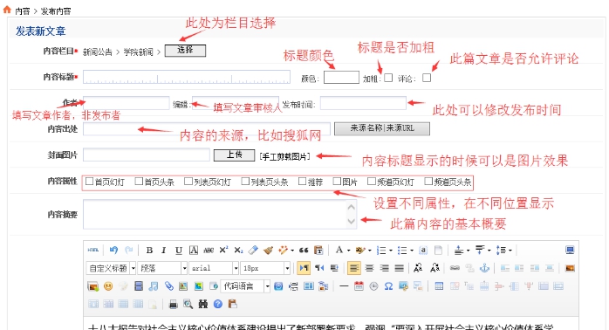Check the 首页幻灯 attribute checkbox

(89, 181)
